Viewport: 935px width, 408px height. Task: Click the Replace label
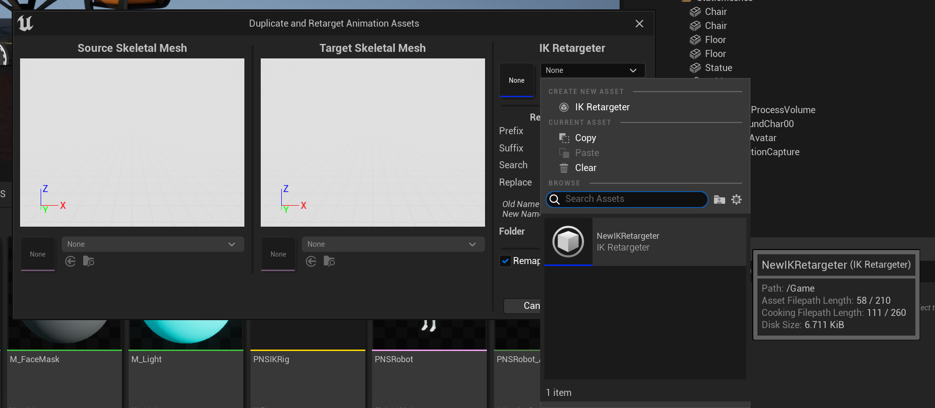point(515,182)
